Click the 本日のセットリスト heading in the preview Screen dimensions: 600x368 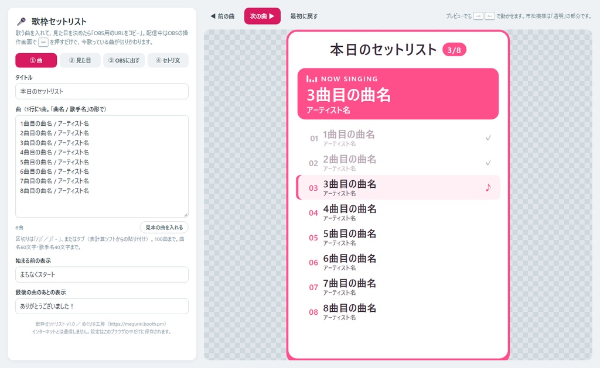coord(383,50)
